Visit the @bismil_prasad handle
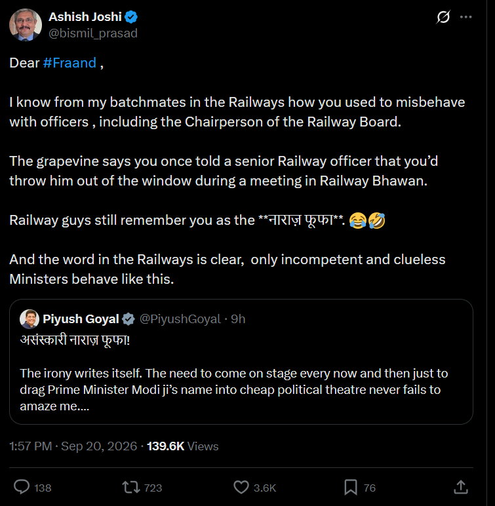Viewport: 495px width, 506px height. click(x=93, y=33)
